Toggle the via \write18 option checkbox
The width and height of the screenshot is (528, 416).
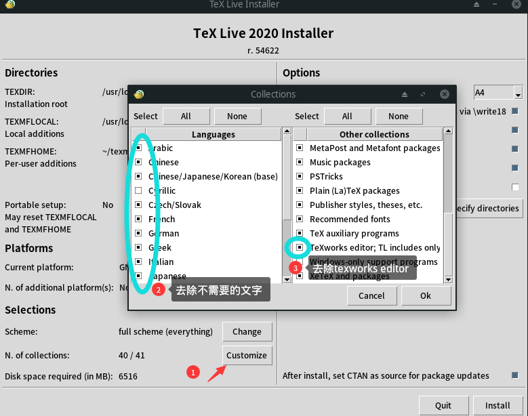point(515,111)
